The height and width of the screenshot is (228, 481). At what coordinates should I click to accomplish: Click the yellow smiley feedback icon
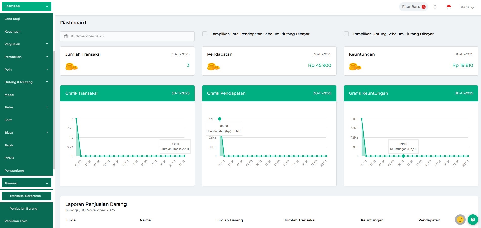pos(460,220)
